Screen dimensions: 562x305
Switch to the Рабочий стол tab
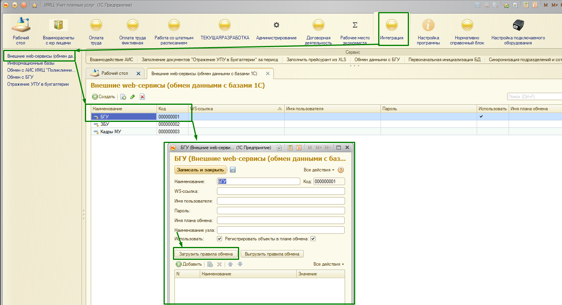[x=115, y=73]
